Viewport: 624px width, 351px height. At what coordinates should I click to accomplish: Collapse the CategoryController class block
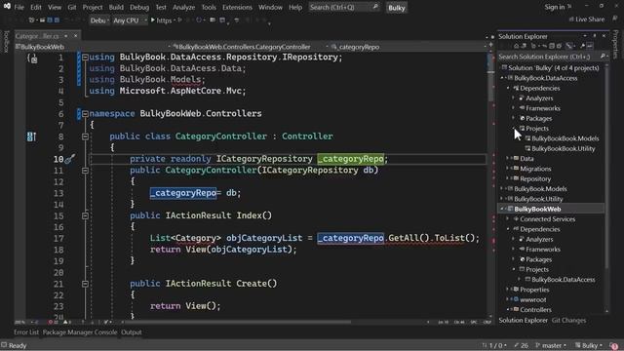(x=85, y=136)
